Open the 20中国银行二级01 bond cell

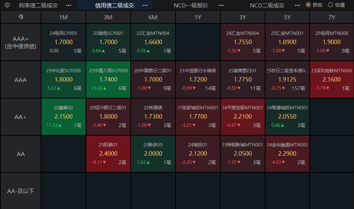point(153,80)
